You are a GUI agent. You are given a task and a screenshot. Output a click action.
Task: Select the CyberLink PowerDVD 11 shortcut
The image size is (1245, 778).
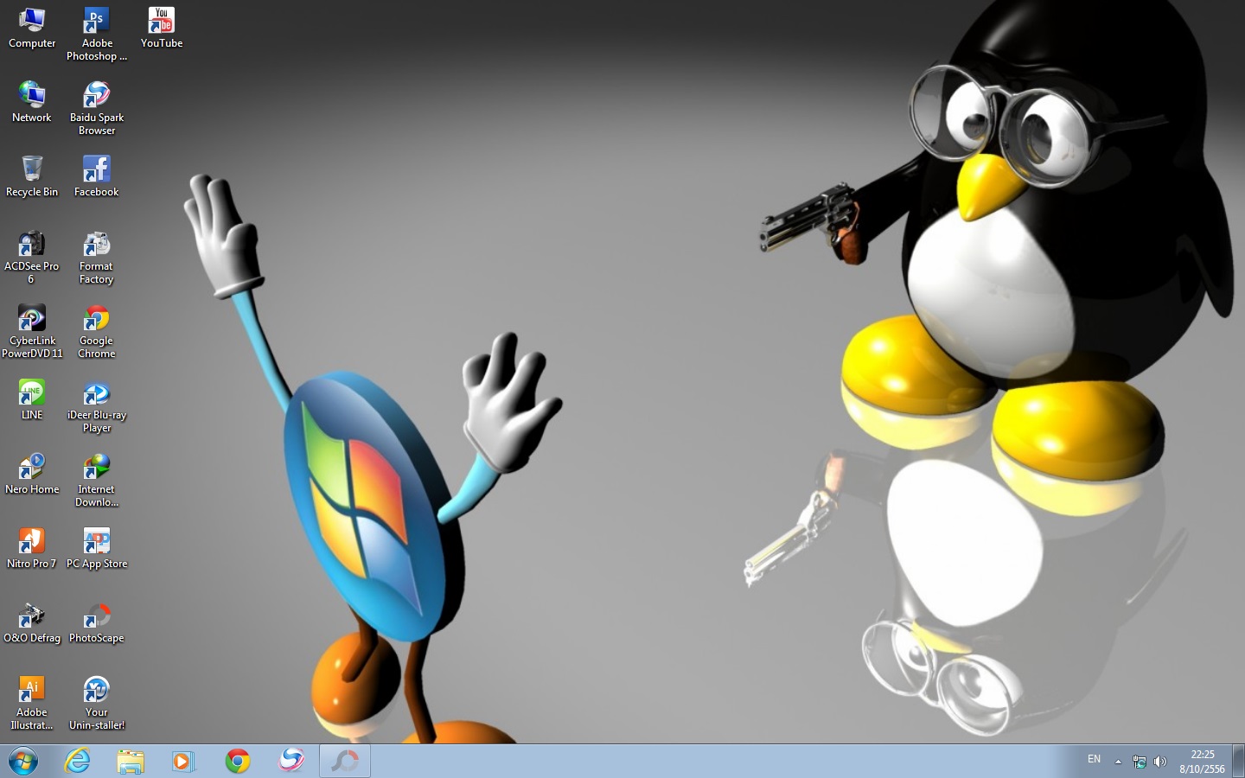click(32, 331)
